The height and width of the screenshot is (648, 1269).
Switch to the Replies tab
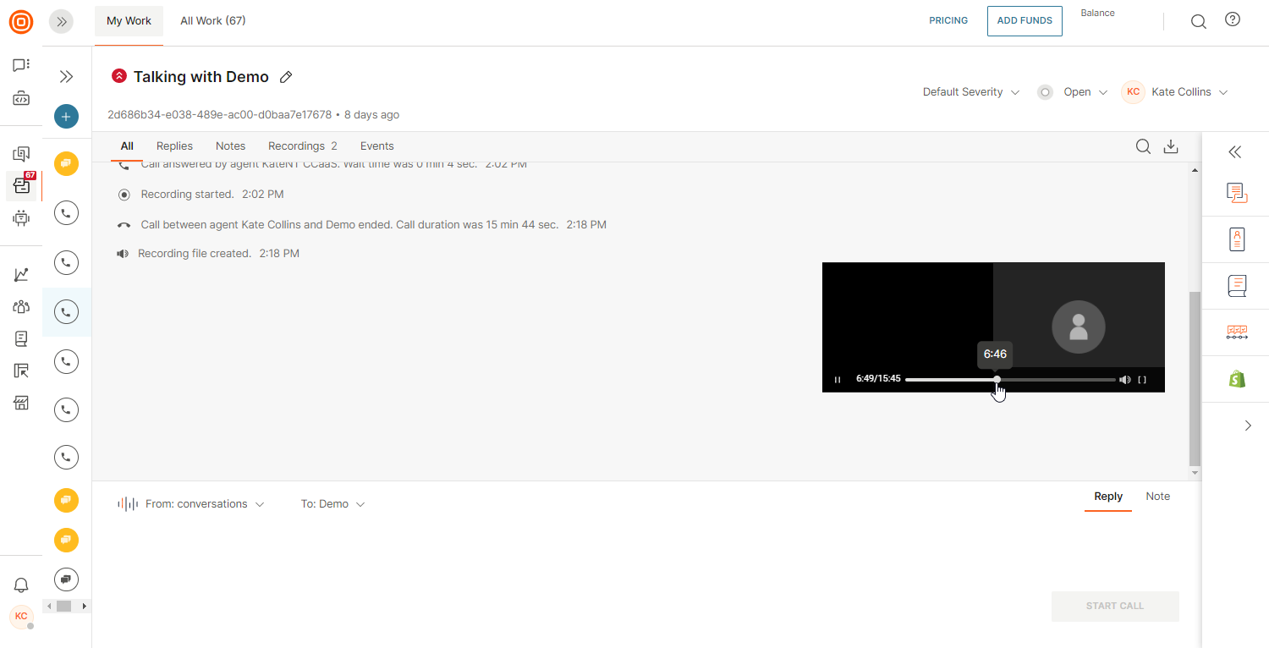tap(175, 146)
